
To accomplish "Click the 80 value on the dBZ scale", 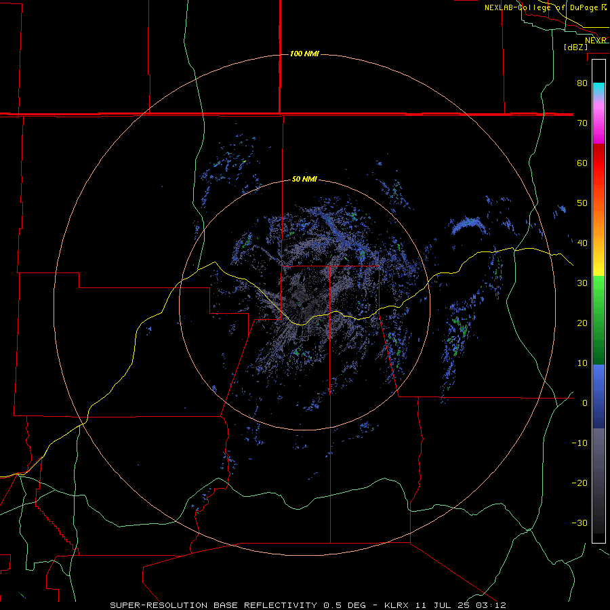I will click(x=582, y=83).
